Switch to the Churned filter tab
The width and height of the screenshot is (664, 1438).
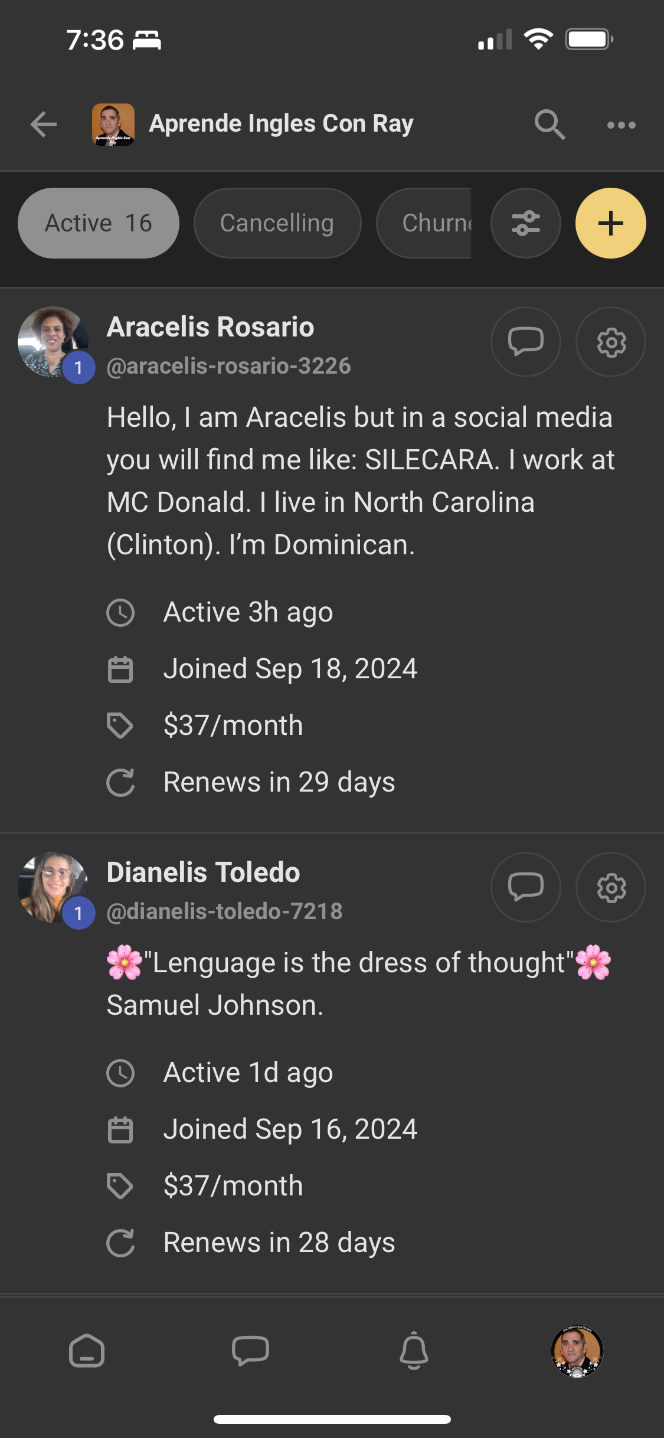[425, 223]
